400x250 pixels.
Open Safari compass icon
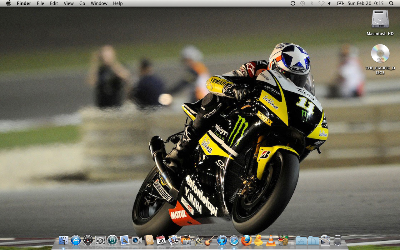pos(234,240)
